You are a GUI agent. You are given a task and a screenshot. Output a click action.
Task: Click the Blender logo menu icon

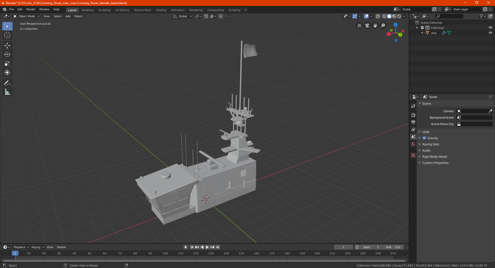5,9
